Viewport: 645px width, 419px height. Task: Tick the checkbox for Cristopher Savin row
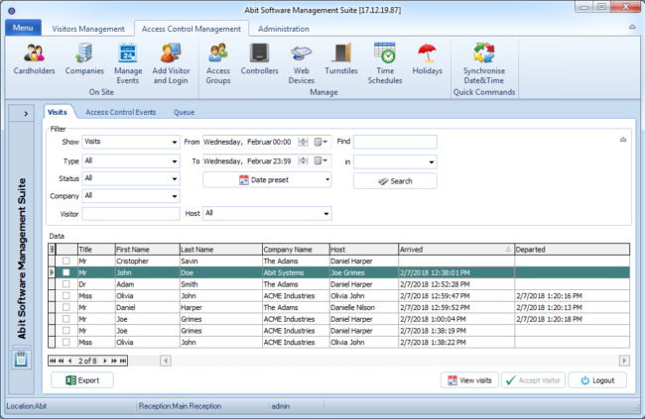click(66, 261)
